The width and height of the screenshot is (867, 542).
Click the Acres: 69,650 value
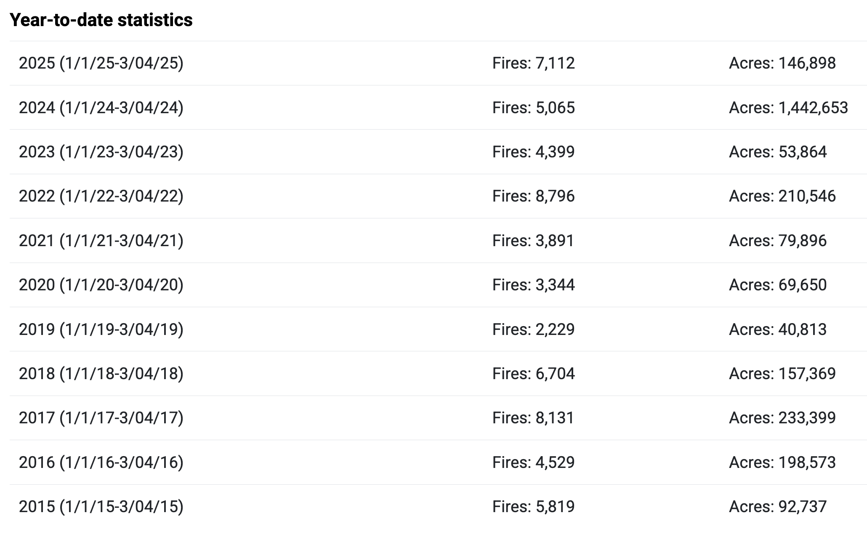coord(777,285)
